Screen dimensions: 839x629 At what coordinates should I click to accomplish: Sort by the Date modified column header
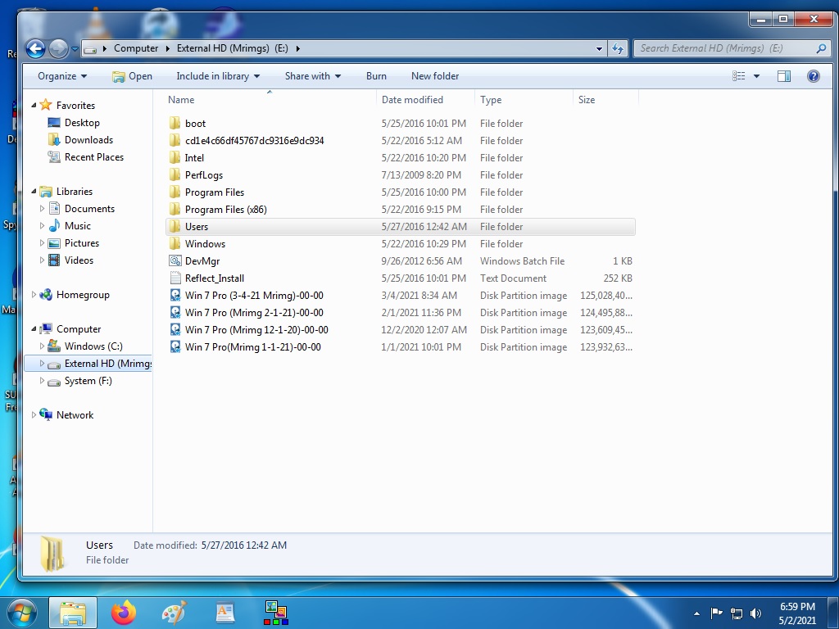tap(425, 99)
